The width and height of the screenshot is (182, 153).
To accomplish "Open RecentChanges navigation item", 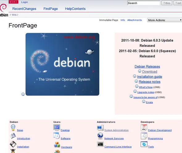I will [24, 9].
